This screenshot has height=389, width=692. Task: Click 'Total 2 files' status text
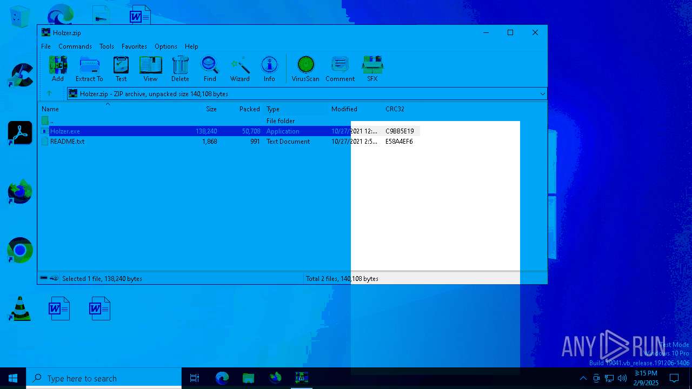[342, 279]
